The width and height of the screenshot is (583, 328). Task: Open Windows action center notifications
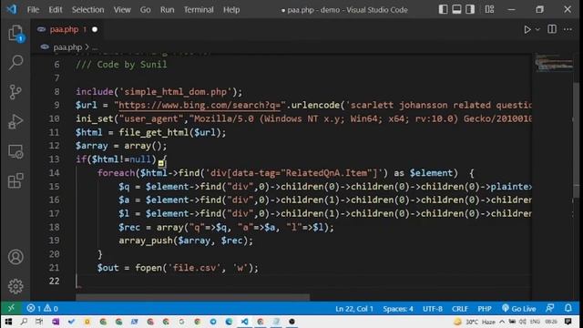tap(568, 322)
